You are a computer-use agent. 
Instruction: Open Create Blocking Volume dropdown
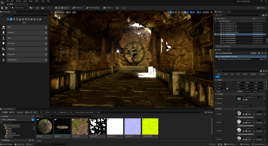click(x=244, y=106)
